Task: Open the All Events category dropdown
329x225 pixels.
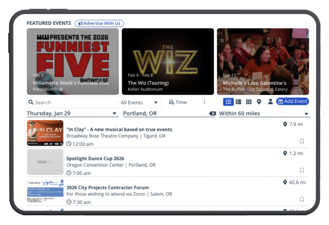Action: point(139,102)
